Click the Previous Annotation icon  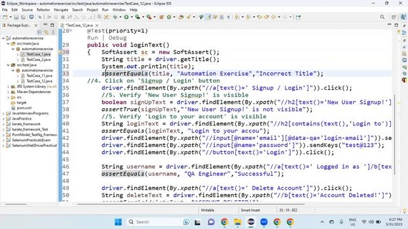point(248,17)
